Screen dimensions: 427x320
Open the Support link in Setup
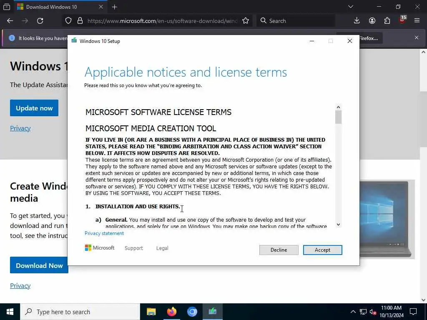[134, 248]
